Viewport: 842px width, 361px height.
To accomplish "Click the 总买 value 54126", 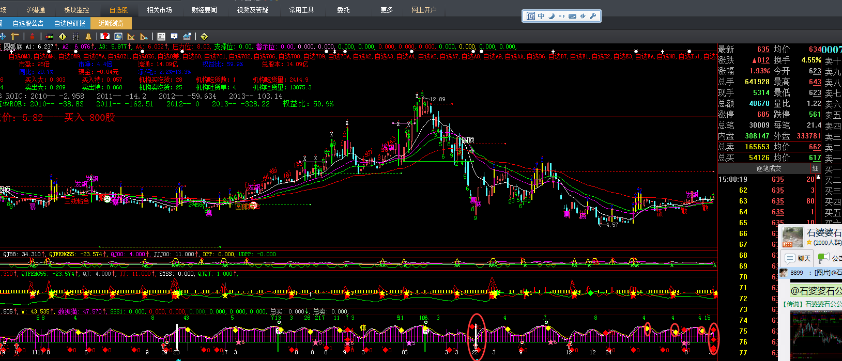I will (759, 158).
